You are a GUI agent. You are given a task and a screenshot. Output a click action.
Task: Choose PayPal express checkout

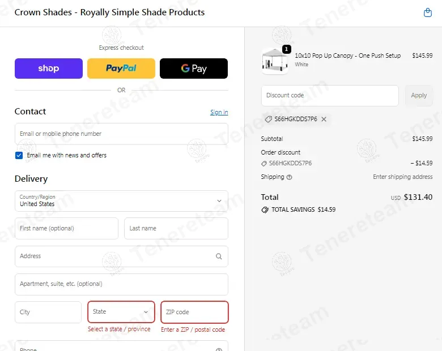(121, 69)
